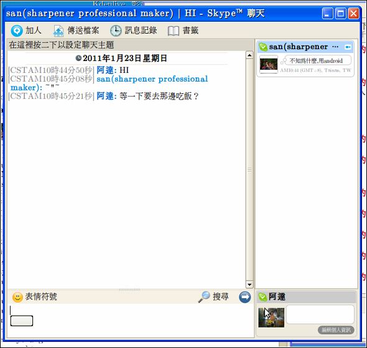
Task: Click the green status icon beside 阿達
Action: point(262,297)
